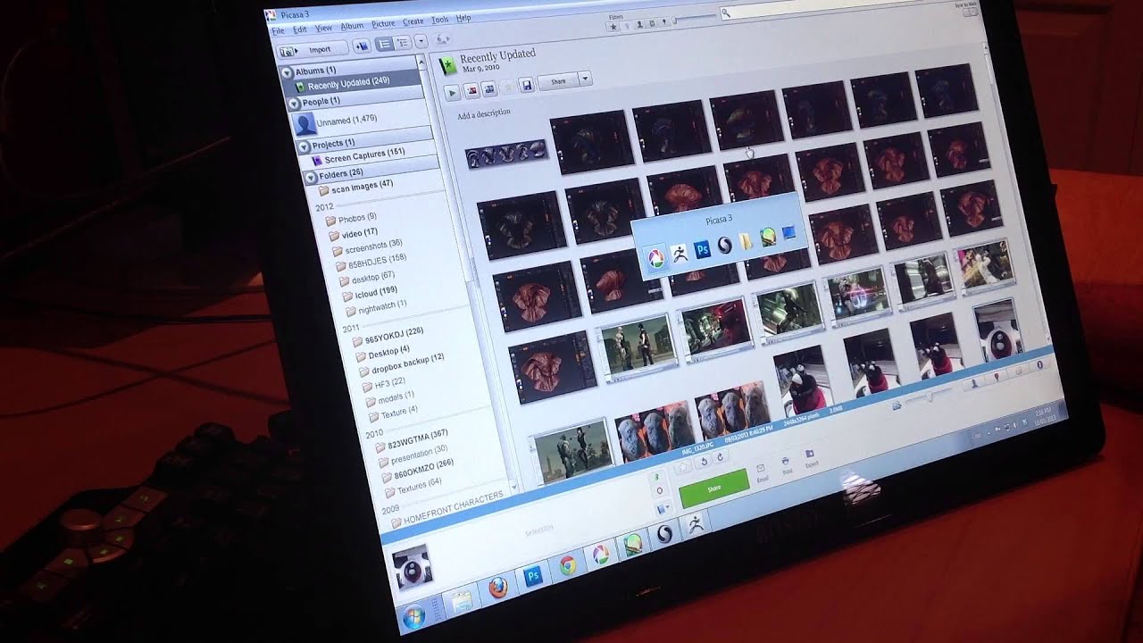Select the folder icon in the task switcher overlay
Viewport: 1143px width, 643px height.
tap(747, 240)
